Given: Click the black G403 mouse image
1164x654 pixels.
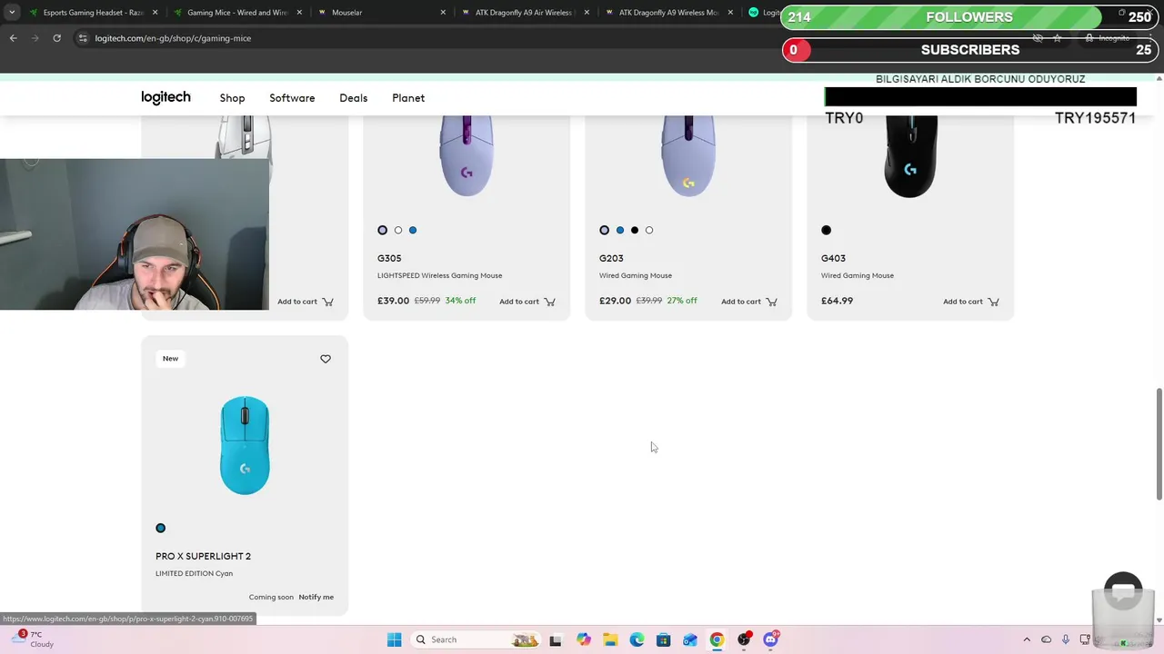Looking at the screenshot, I should pyautogui.click(x=910, y=156).
